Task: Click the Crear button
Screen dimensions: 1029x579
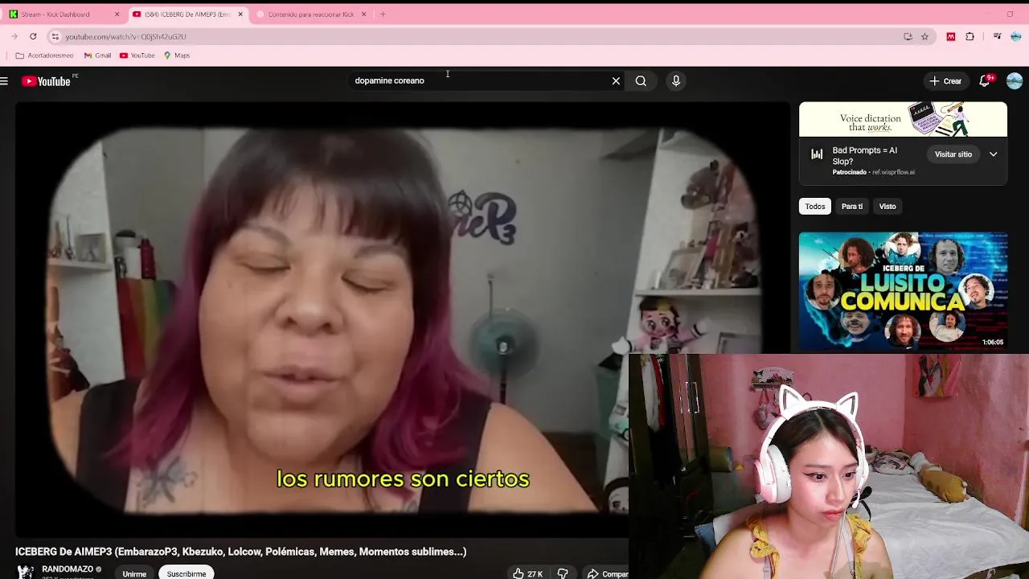Action: pyautogui.click(x=945, y=80)
